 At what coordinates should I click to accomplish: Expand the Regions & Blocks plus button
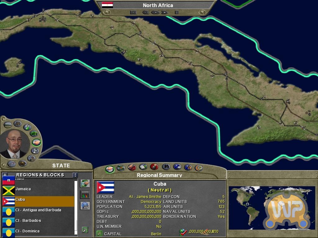[5, 175]
